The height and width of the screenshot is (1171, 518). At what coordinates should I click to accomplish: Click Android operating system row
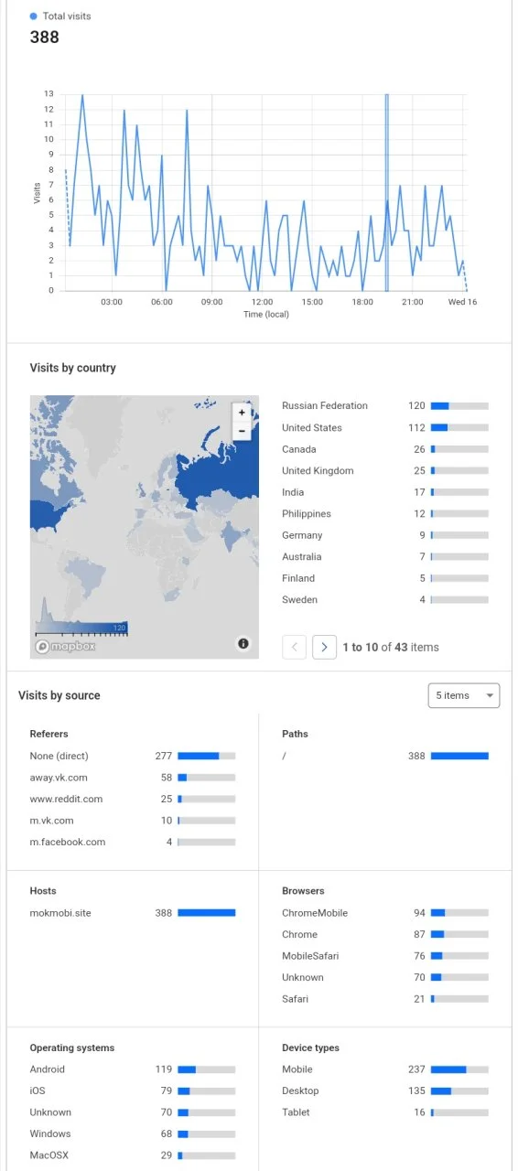(133, 1069)
